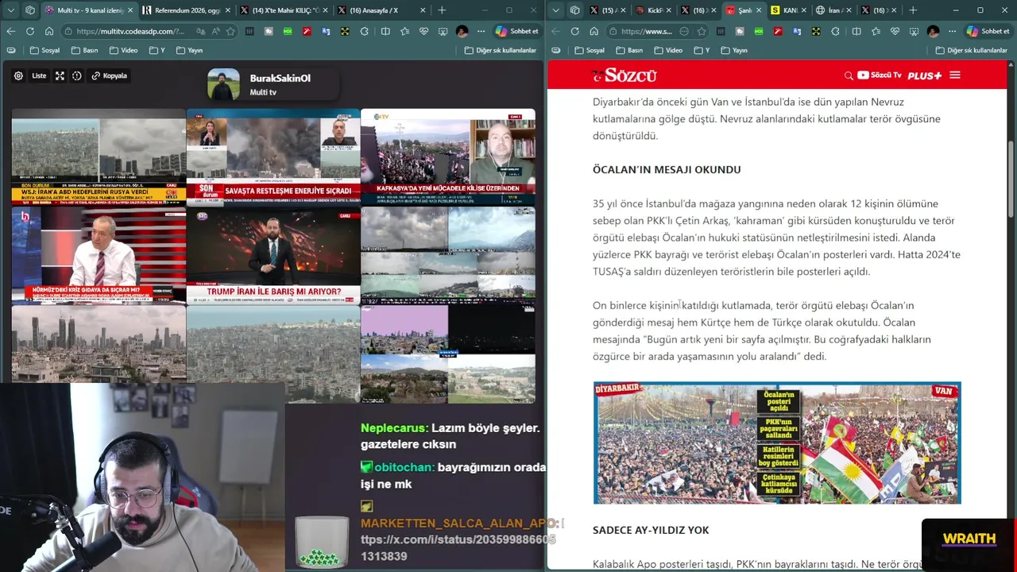
Task: Open a new tab in right browser
Action: (913, 10)
